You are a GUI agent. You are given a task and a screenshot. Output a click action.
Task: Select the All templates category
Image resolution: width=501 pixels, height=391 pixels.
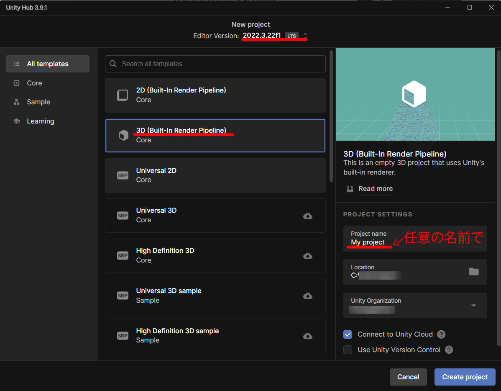pyautogui.click(x=48, y=64)
